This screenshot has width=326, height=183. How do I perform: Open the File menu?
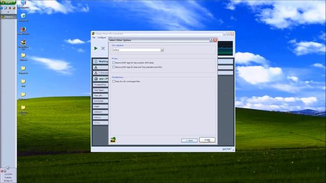coord(94,38)
